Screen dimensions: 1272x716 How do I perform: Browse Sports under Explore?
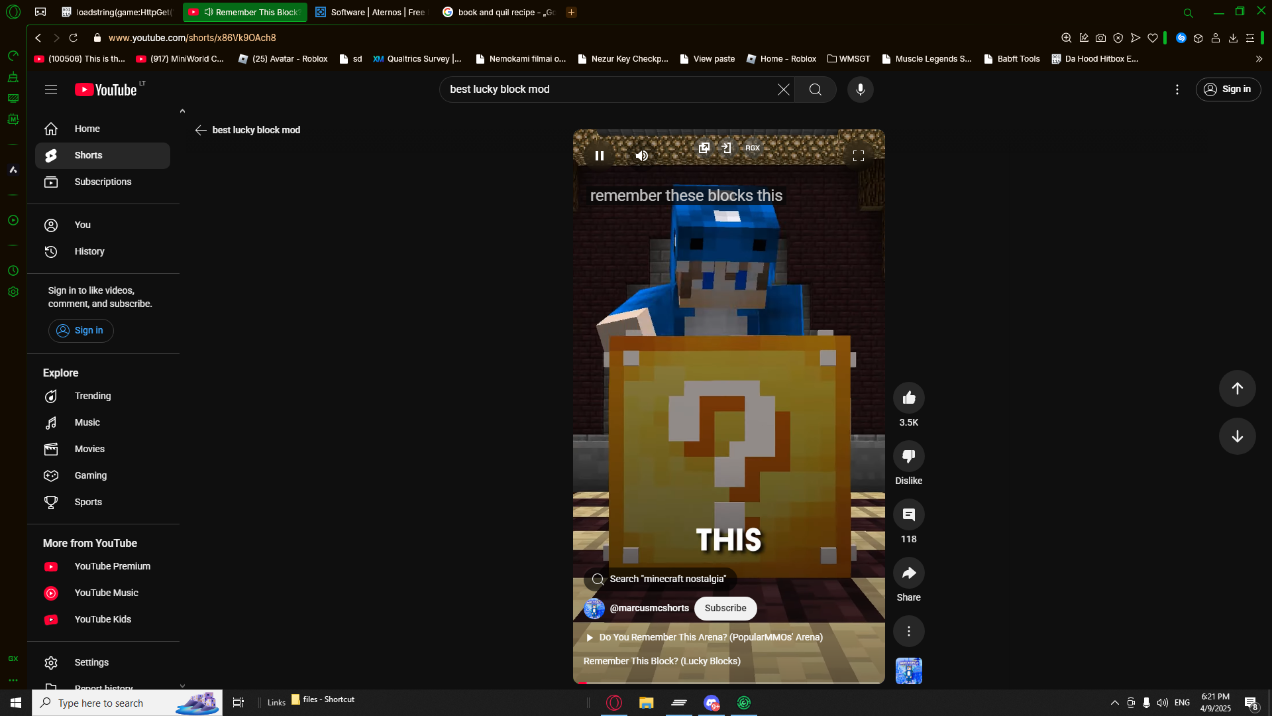click(103, 502)
